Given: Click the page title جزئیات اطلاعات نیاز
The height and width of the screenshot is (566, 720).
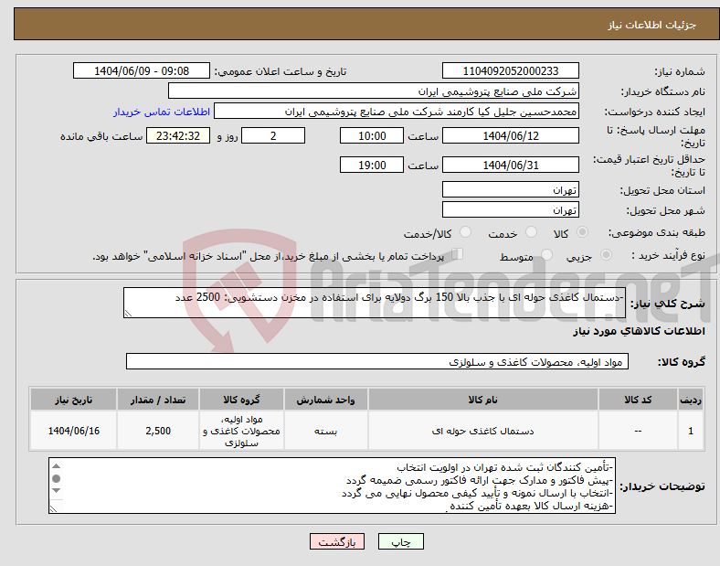Looking at the screenshot, I should click(x=651, y=25).
